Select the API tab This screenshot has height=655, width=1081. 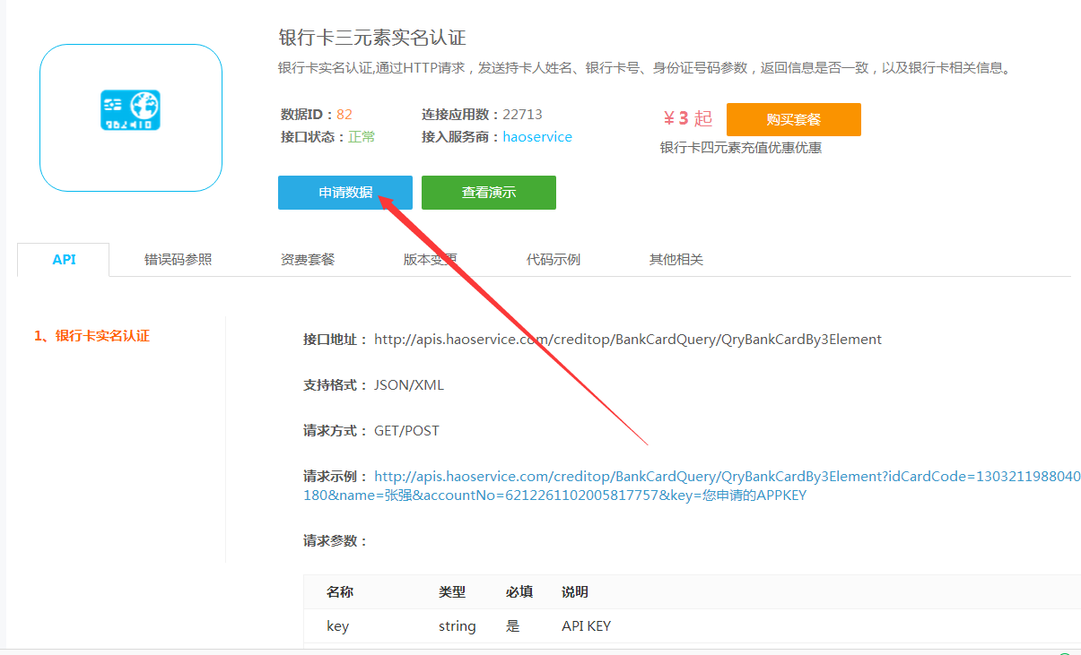point(64,260)
